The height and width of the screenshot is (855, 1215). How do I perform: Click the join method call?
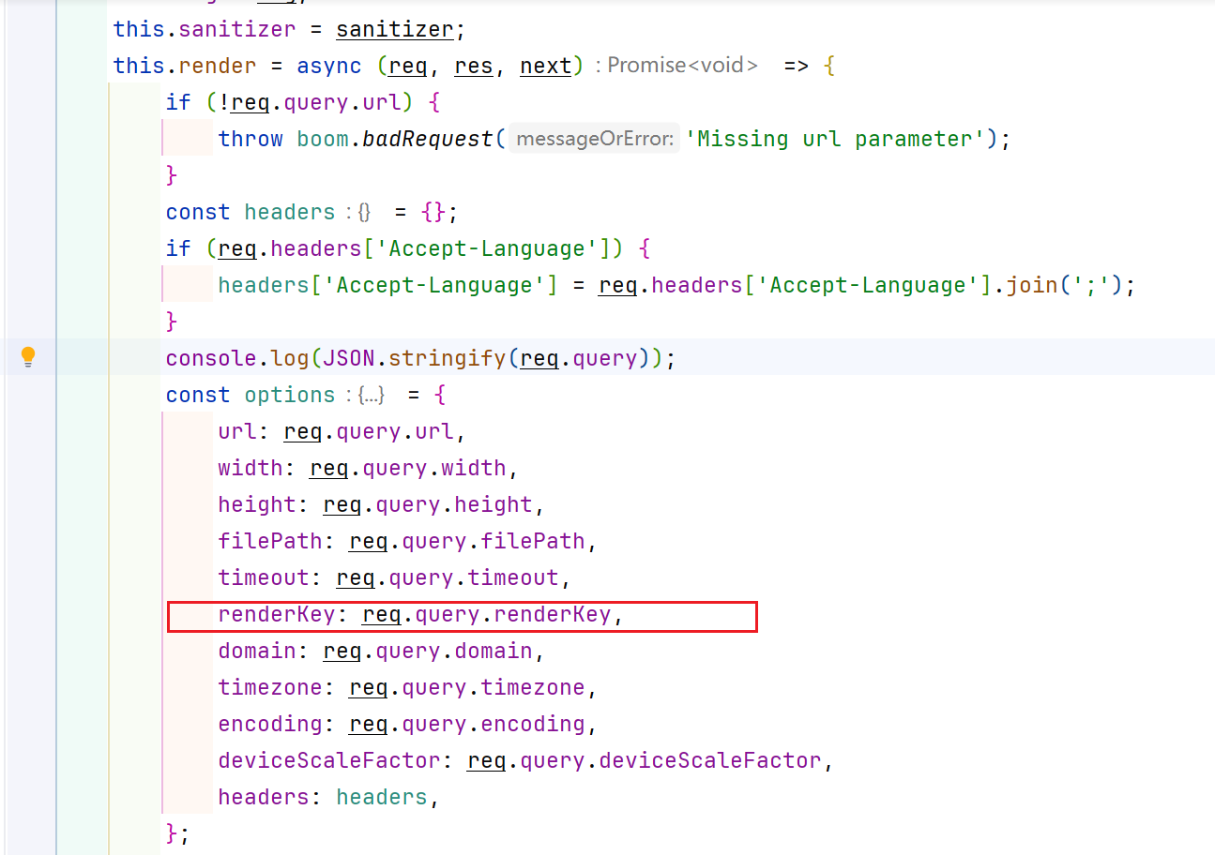pos(1031,285)
